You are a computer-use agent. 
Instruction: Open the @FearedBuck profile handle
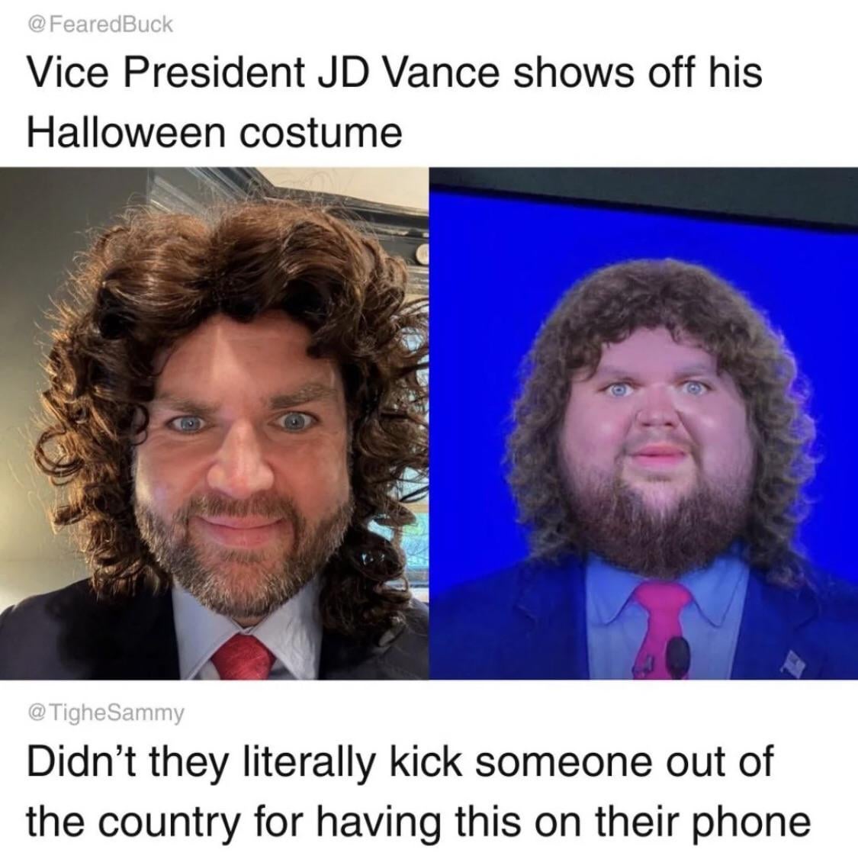click(100, 24)
